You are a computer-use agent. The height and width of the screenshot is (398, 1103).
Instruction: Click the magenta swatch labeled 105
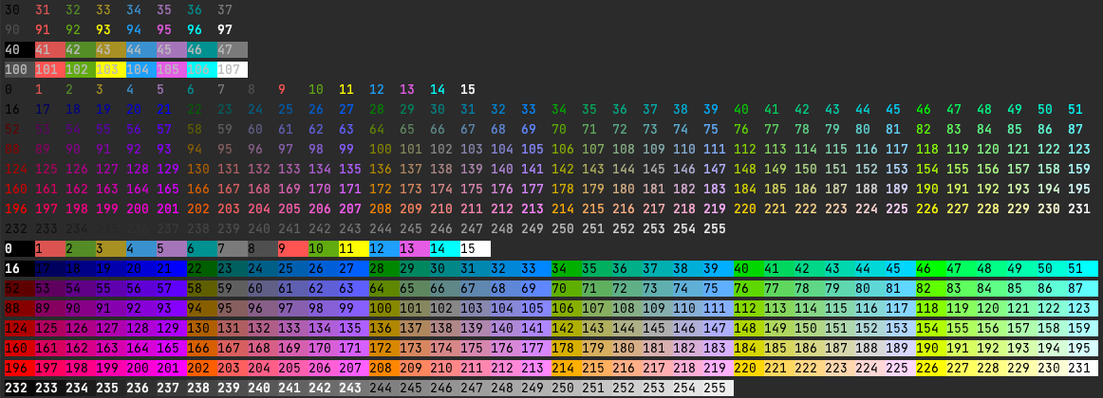coord(172,69)
